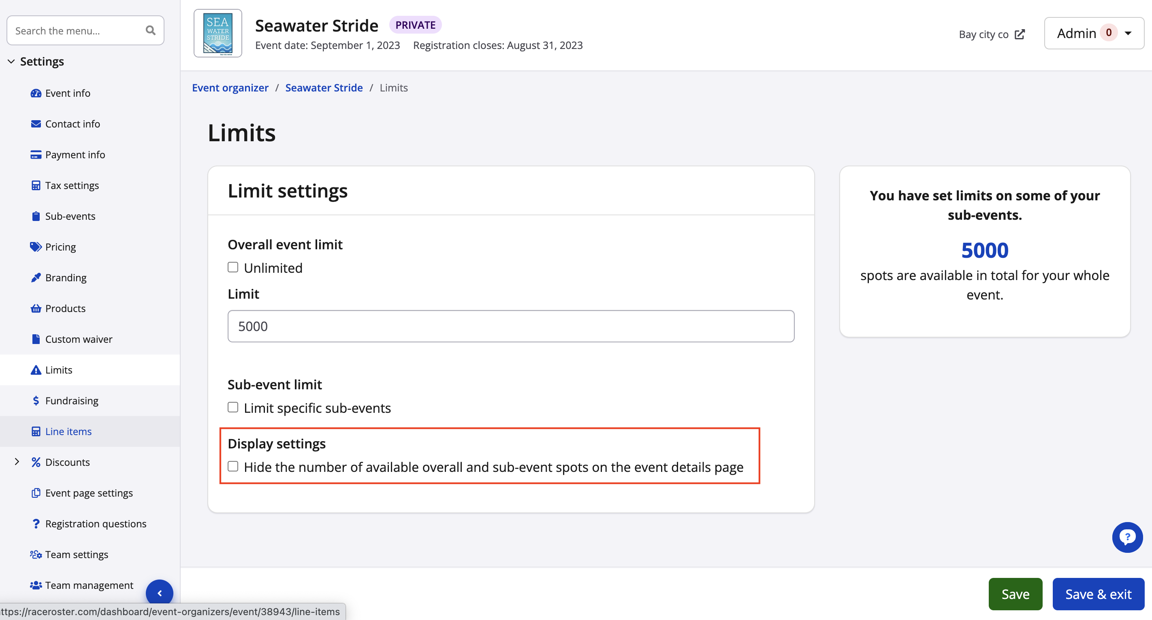Collapse the Settings menu section
1152x620 pixels.
11,61
